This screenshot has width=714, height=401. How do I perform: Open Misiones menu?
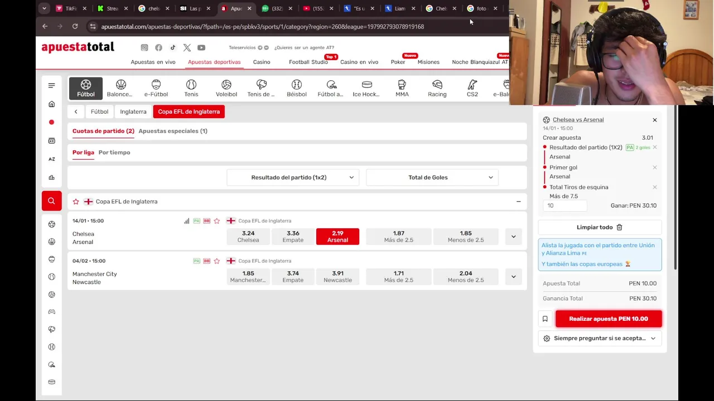tap(428, 62)
